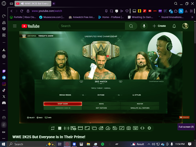Open the Aniwatch Free Anime bookmark
The image size is (196, 147).
click(82, 17)
